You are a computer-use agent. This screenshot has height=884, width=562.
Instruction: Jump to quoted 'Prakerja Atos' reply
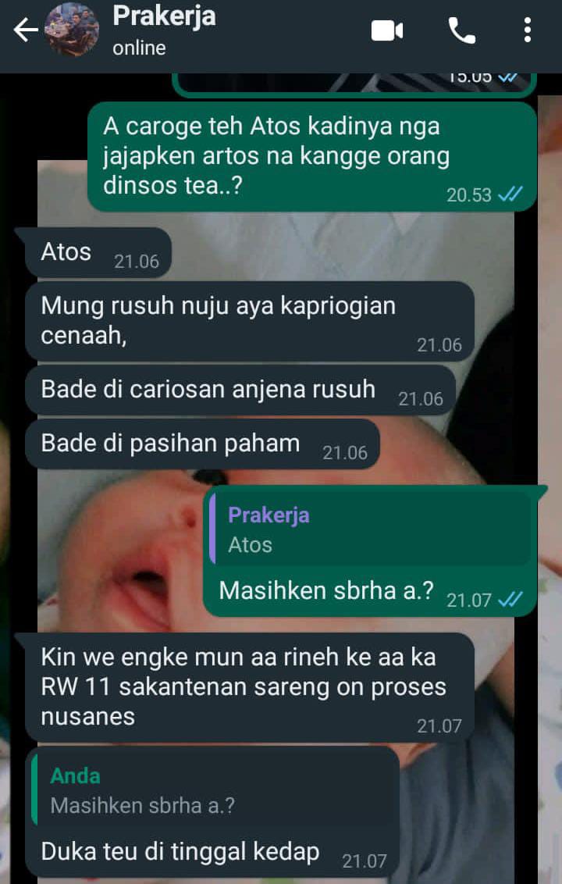click(370, 530)
